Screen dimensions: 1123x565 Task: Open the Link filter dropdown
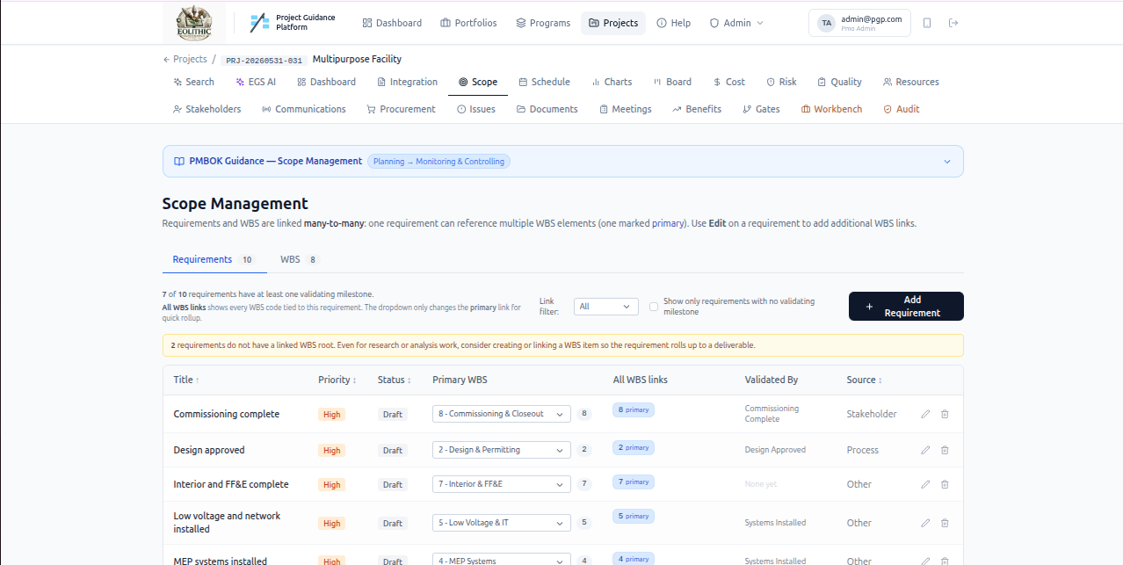pos(606,307)
